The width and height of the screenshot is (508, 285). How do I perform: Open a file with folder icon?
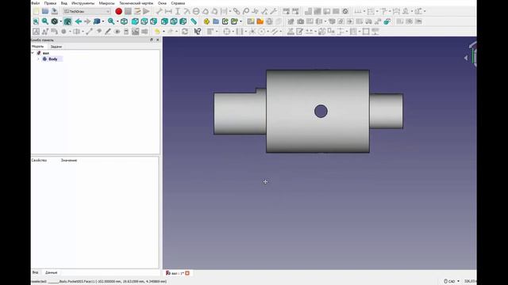[45, 11]
